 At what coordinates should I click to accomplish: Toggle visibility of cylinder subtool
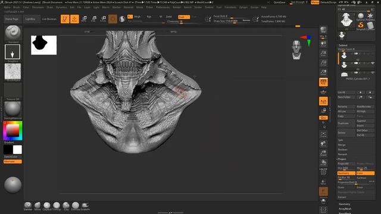[x=373, y=73]
